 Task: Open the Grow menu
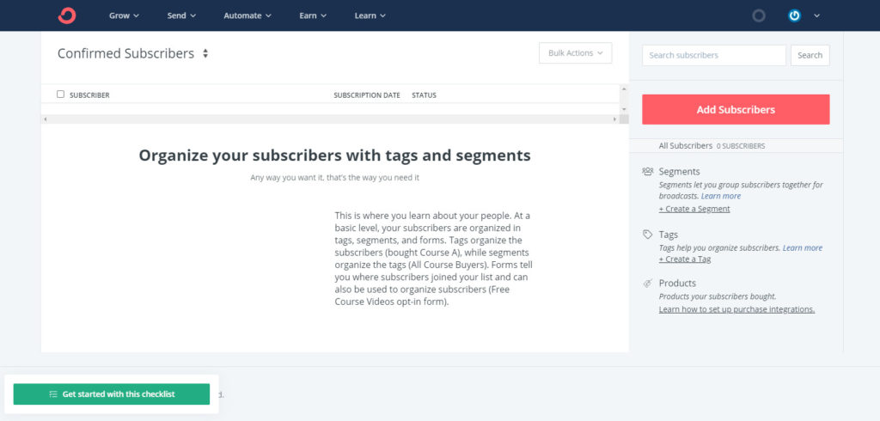tap(124, 15)
